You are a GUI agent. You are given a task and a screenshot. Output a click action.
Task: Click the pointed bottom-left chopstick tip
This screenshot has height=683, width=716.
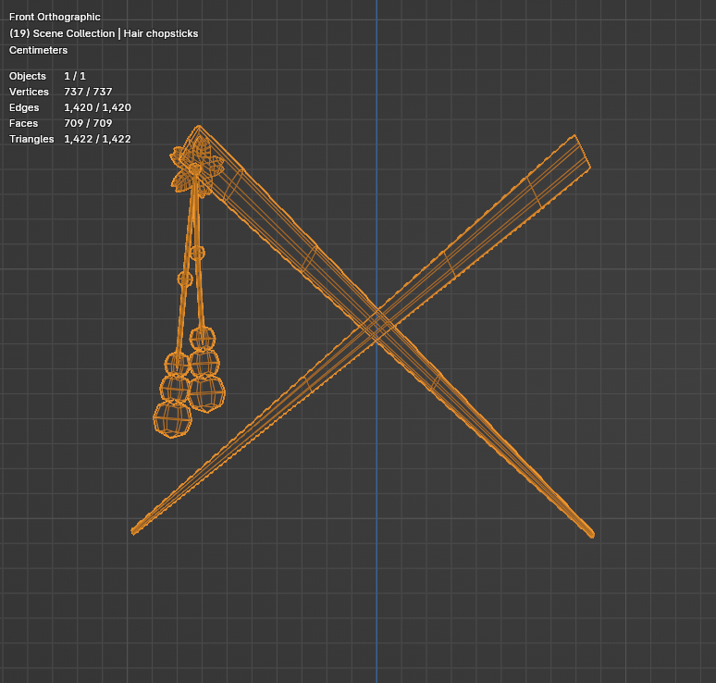pos(135,530)
